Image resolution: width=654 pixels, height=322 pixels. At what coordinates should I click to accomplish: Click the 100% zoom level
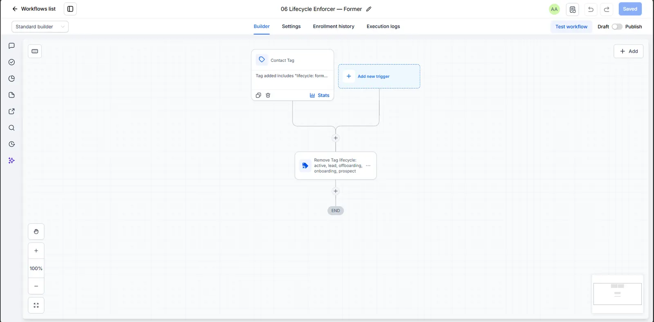point(36,268)
